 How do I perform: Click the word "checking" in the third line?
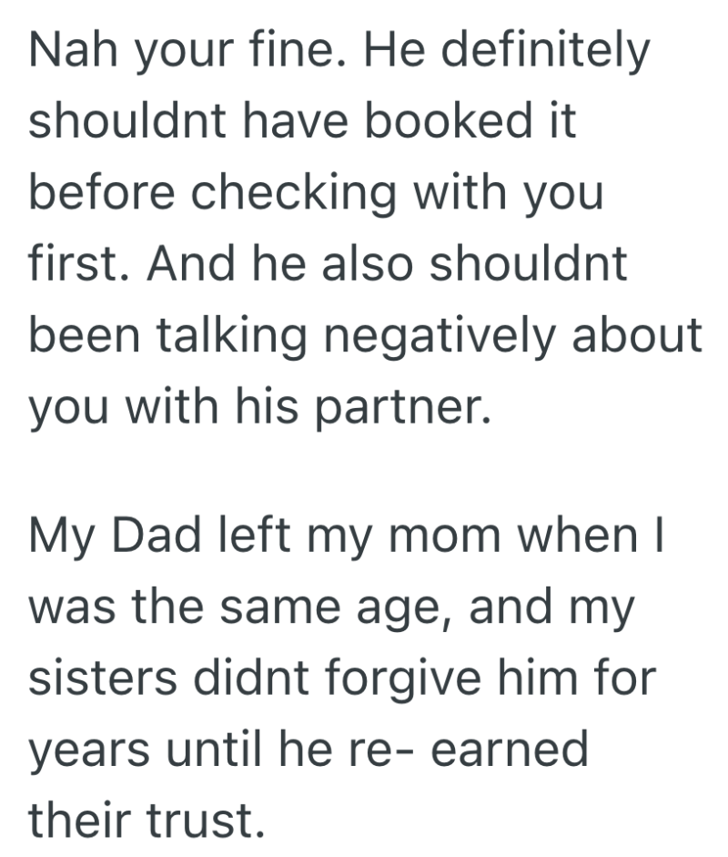(287, 193)
